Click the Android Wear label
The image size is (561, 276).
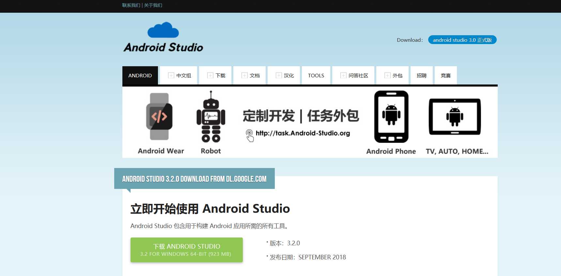161,151
